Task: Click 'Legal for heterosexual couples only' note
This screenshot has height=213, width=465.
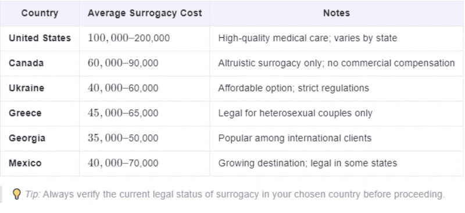Action: tap(295, 113)
